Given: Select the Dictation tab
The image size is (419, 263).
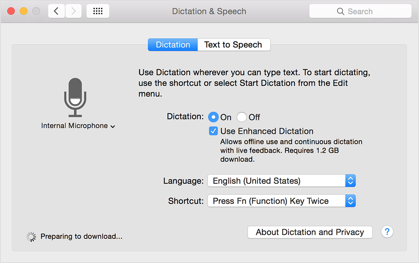Looking at the screenshot, I should pos(173,45).
